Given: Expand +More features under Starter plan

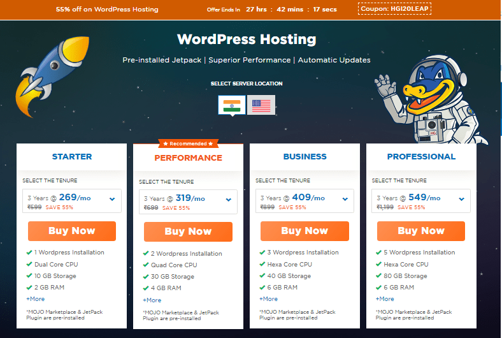Looking at the screenshot, I should pyautogui.click(x=36, y=299).
